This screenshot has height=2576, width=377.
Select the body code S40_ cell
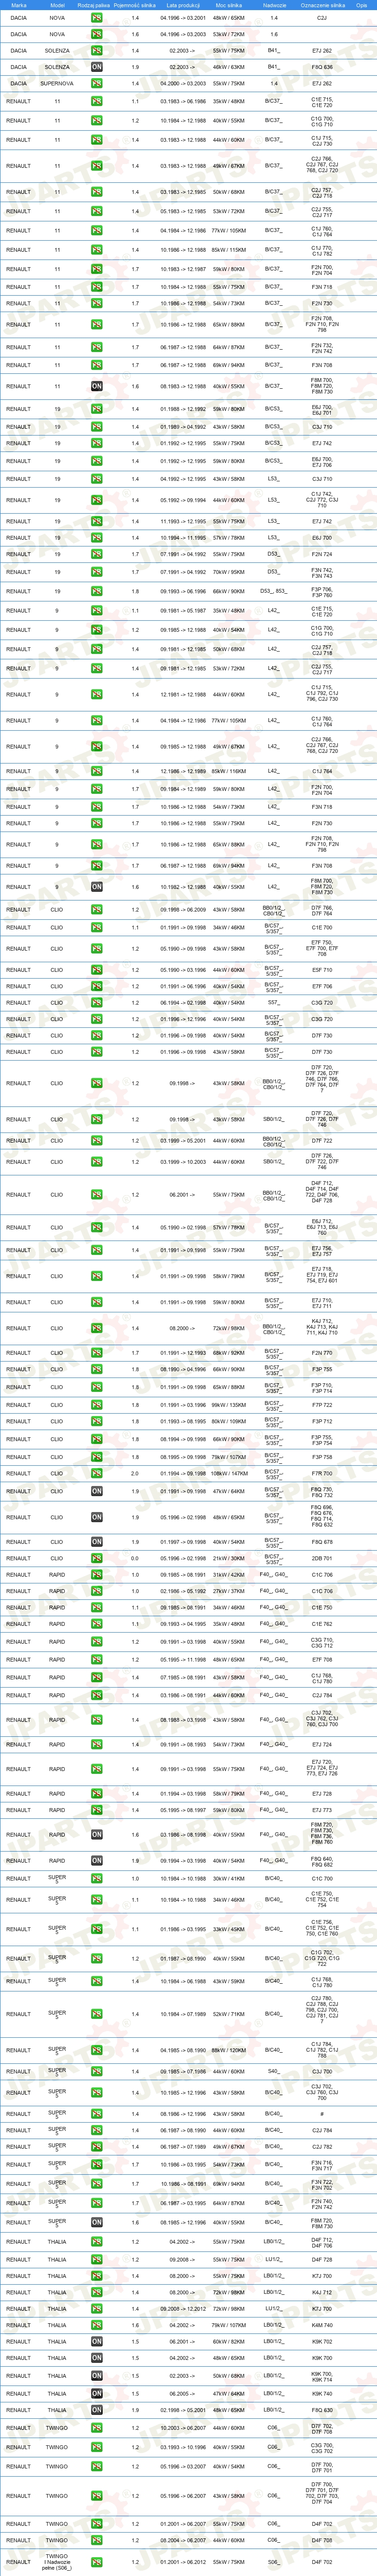[x=274, y=2072]
